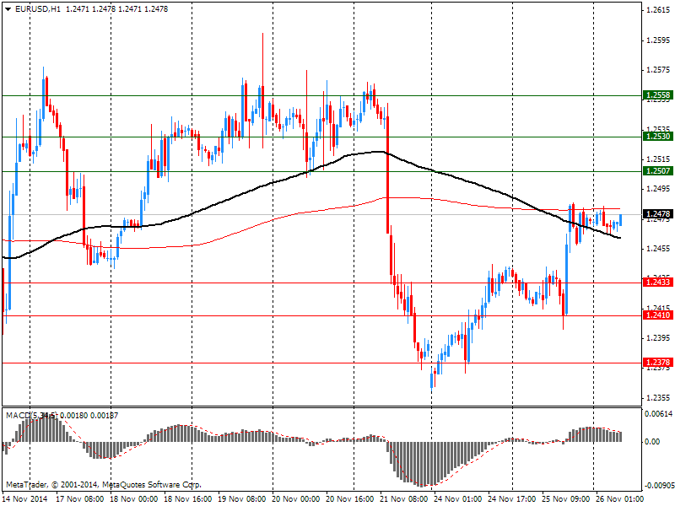This screenshot has width=675, height=506.
Task: Click the 1.2515 price axis value
Action: click(658, 159)
